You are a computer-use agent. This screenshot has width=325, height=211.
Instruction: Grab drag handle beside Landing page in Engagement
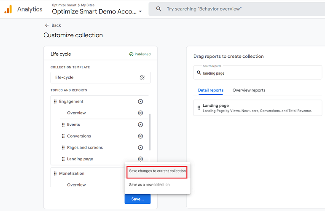click(x=63, y=159)
